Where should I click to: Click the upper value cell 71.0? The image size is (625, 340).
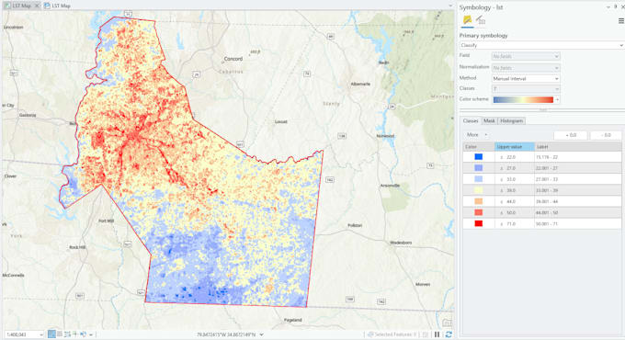point(514,223)
